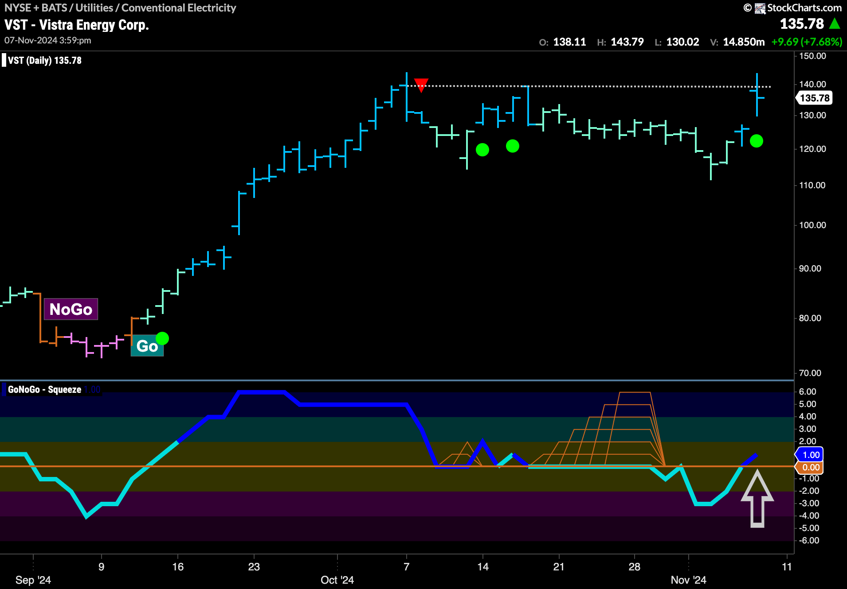Click the green dot beside the Go label
The image size is (847, 589).
click(x=162, y=338)
